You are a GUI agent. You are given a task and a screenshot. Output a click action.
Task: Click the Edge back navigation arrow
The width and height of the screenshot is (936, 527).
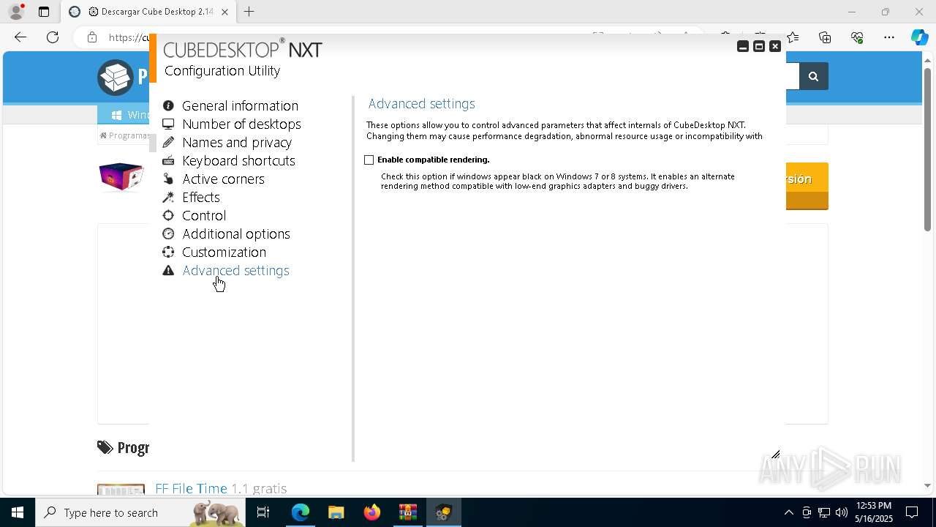pos(20,37)
